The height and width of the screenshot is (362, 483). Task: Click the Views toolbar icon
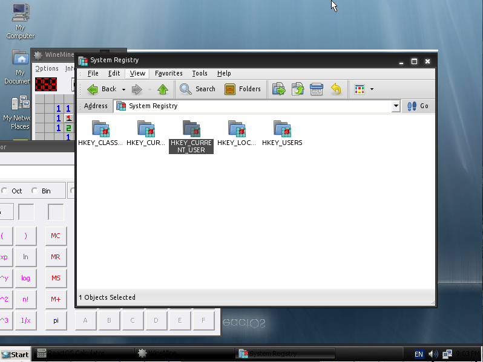click(360, 89)
